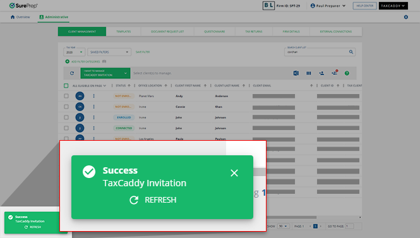This screenshot has height=238, width=420.
Task: Dismiss the enlarged Success notification with X
Action: [234, 173]
